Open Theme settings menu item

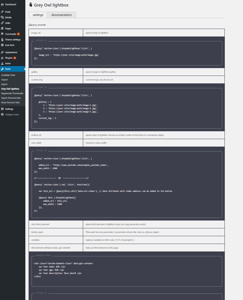(x=13, y=40)
